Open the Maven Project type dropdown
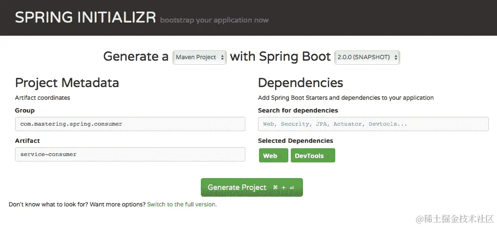Image resolution: width=497 pixels, height=227 pixels. tap(199, 57)
